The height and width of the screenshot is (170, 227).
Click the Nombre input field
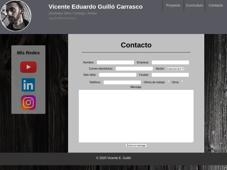(x=115, y=62)
